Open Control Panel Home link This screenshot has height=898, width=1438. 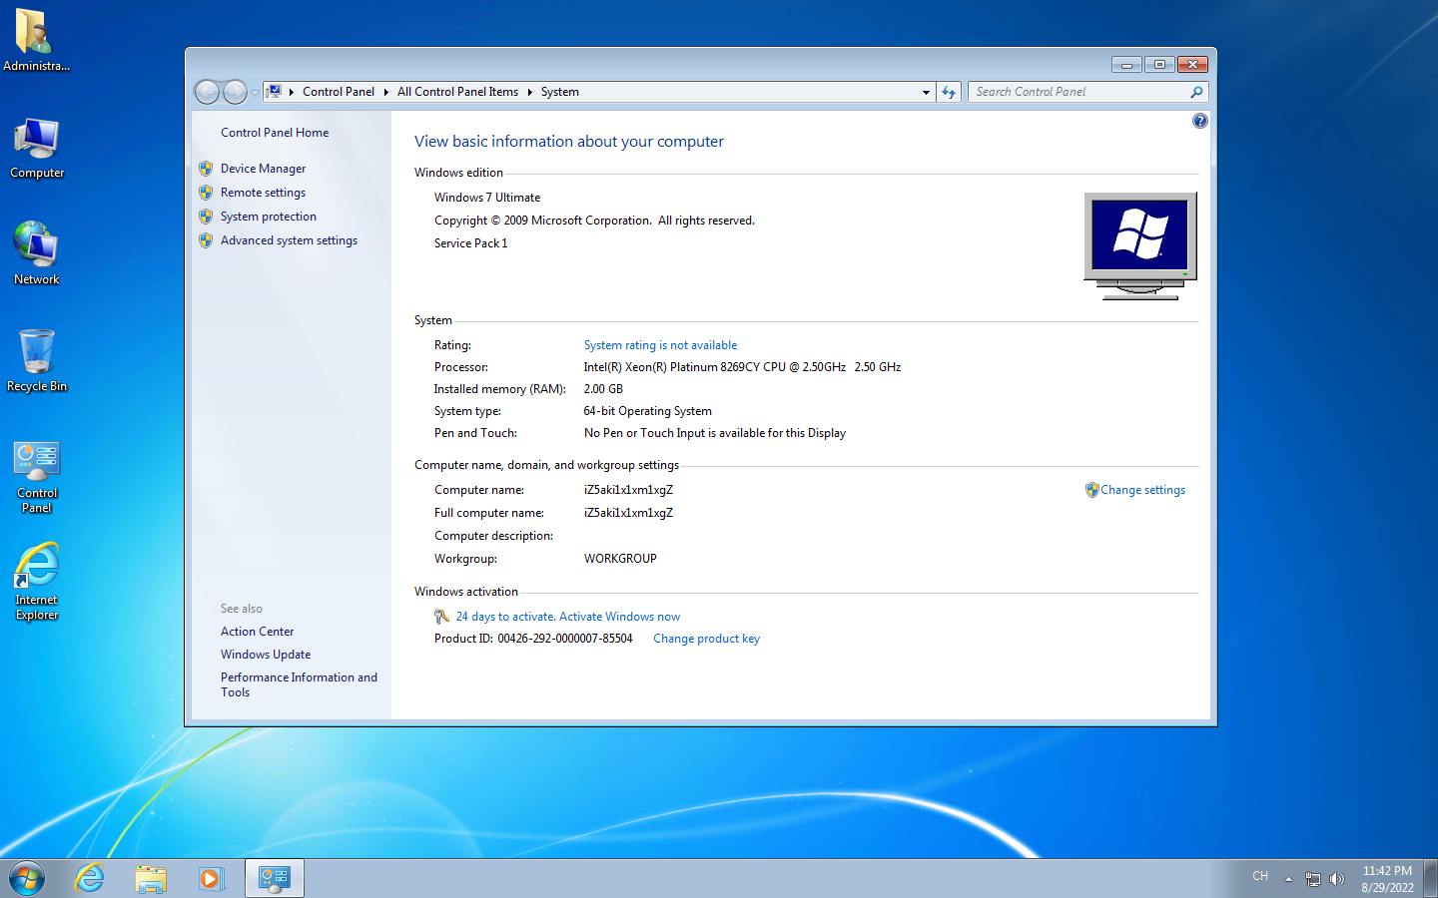[x=275, y=133]
